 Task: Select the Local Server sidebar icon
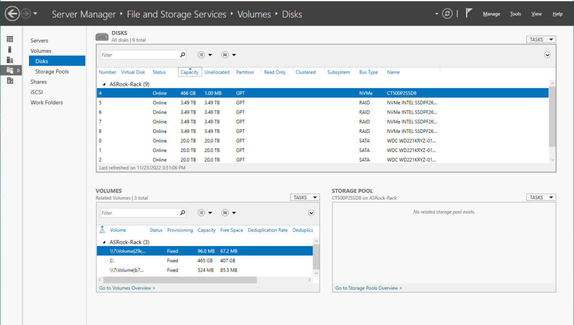click(10, 50)
